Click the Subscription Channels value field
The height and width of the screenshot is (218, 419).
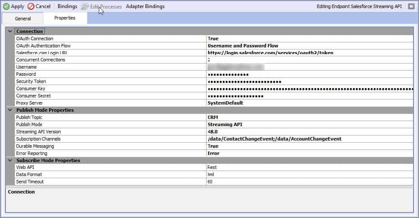pos(310,139)
